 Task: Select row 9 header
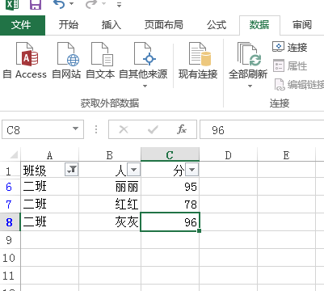pos(9,240)
